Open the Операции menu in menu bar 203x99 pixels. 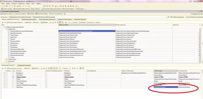click(x=14, y=4)
